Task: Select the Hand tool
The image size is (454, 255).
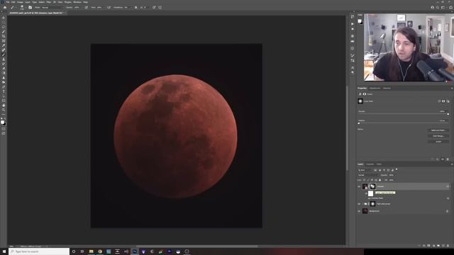Action: click(x=4, y=106)
